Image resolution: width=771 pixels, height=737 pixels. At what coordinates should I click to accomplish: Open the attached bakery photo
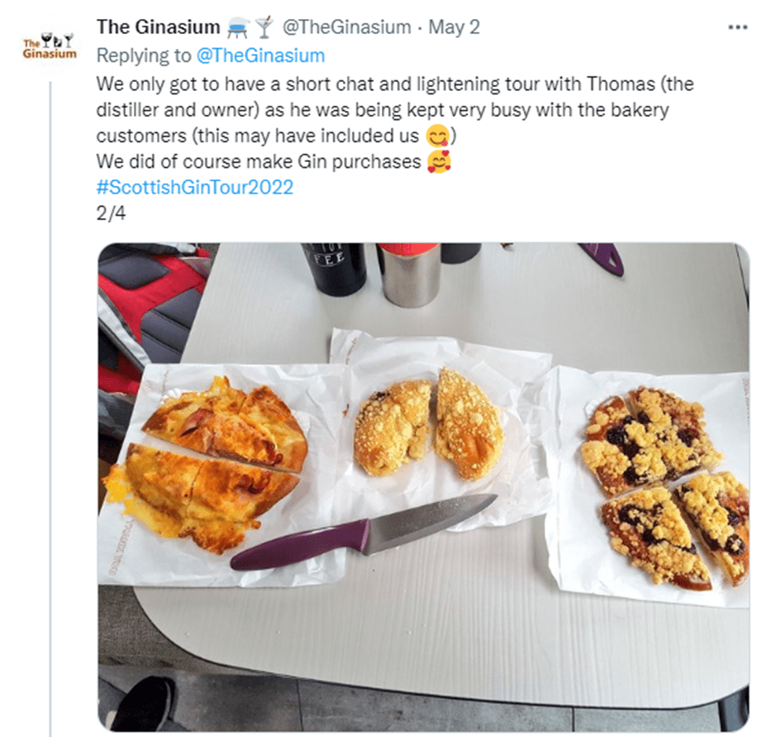click(423, 487)
